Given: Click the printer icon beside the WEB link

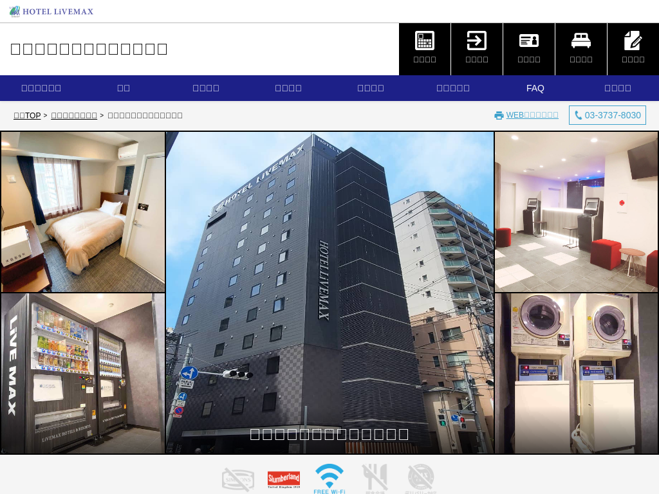Looking at the screenshot, I should pyautogui.click(x=499, y=116).
